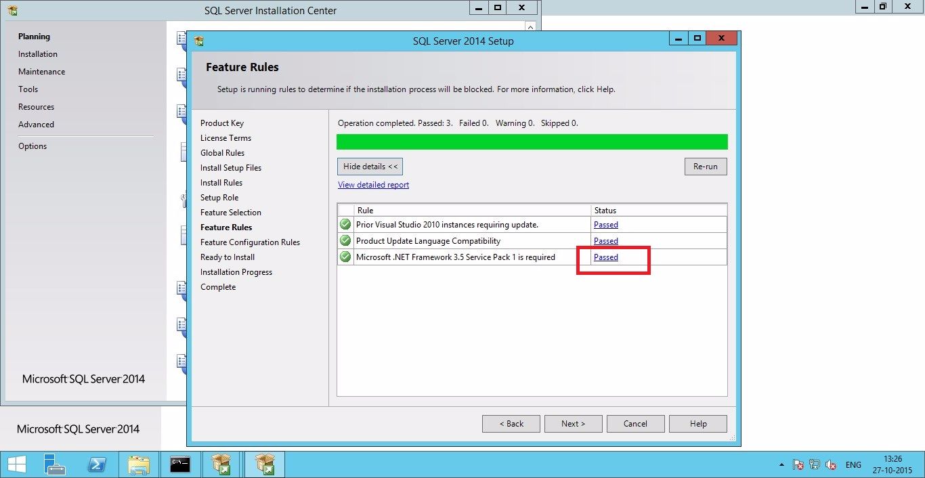
Task: Click the Prior Visual Studio 2010 instances rule text
Action: (x=447, y=224)
